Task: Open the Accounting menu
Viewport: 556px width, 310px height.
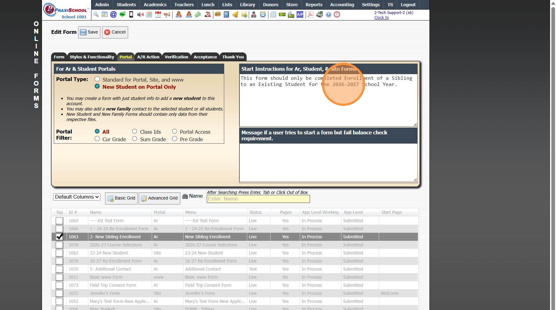Action: pyautogui.click(x=342, y=5)
